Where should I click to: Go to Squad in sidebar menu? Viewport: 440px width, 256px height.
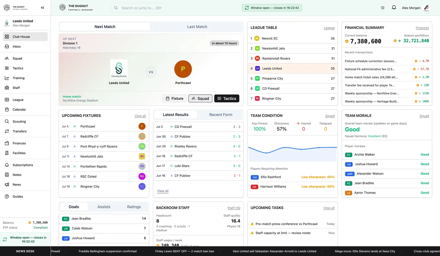[x=25, y=58]
